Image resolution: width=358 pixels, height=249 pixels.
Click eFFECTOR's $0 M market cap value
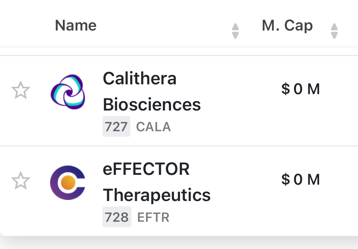click(x=301, y=180)
